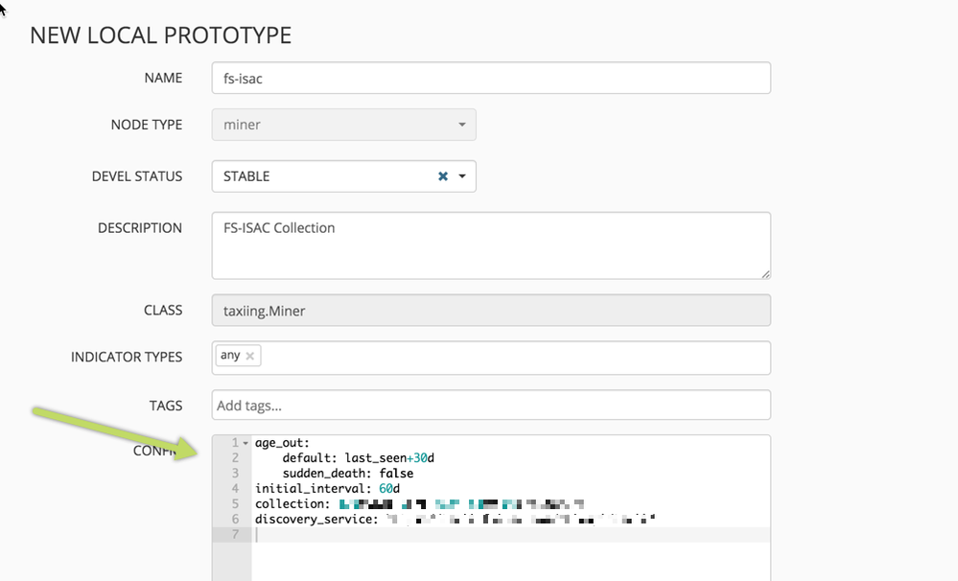Click line number 4 in editor gutter
The image size is (958, 581).
tap(235, 489)
